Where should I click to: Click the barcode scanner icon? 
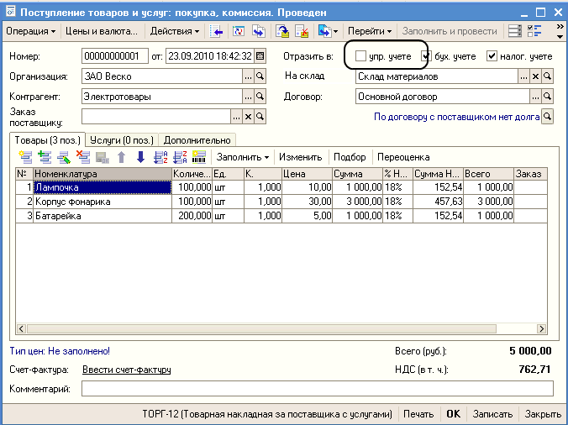[x=199, y=157]
